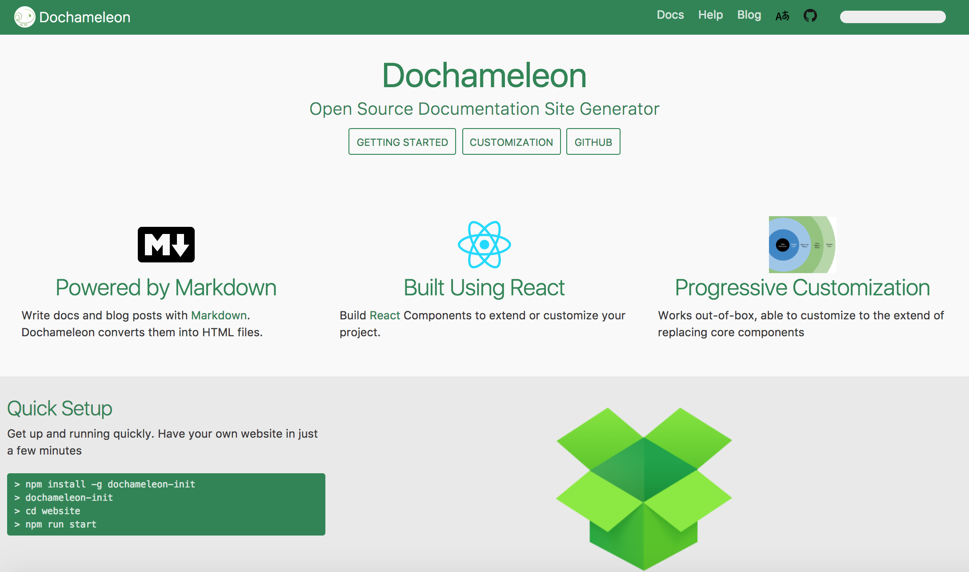Click the language translation icon

(x=782, y=16)
